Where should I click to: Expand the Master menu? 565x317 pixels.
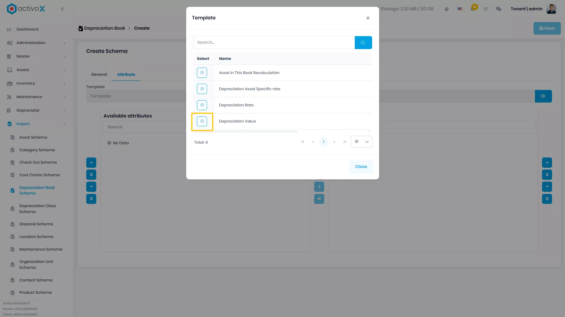tap(37, 56)
